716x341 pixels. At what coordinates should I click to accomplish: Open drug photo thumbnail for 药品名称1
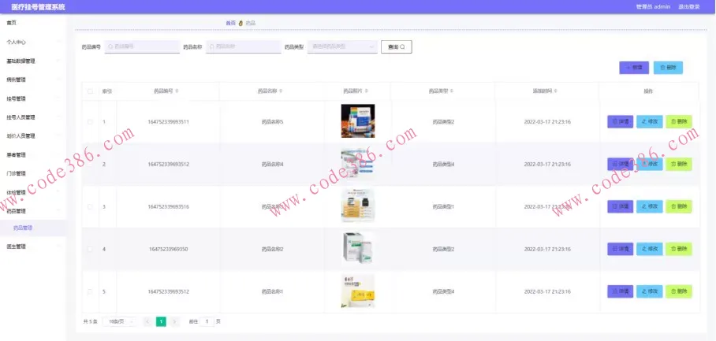point(358,291)
